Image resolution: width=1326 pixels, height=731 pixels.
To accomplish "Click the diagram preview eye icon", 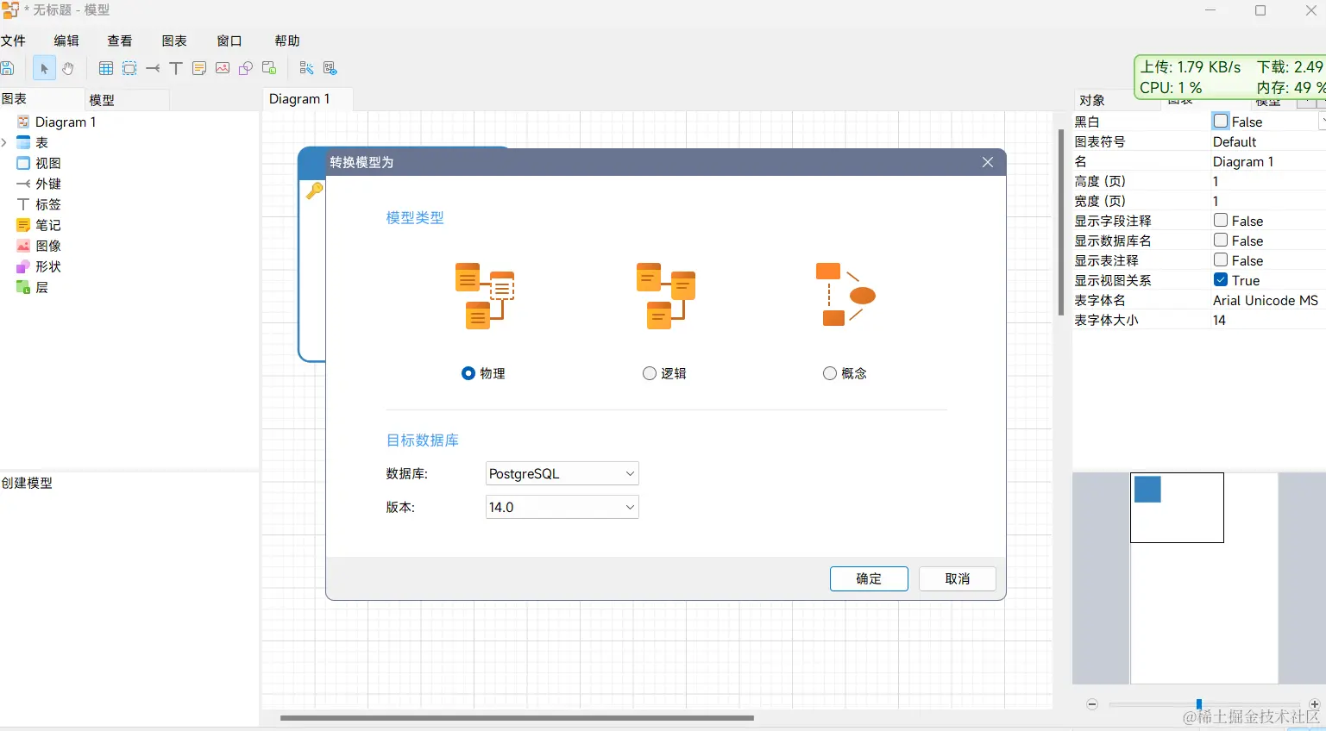I will pos(330,68).
